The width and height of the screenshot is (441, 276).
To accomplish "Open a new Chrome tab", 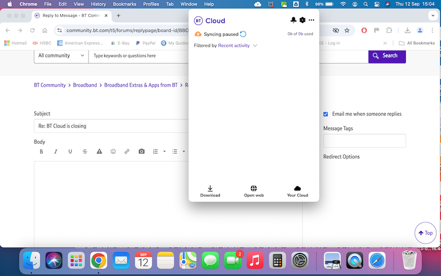I will point(118,16).
